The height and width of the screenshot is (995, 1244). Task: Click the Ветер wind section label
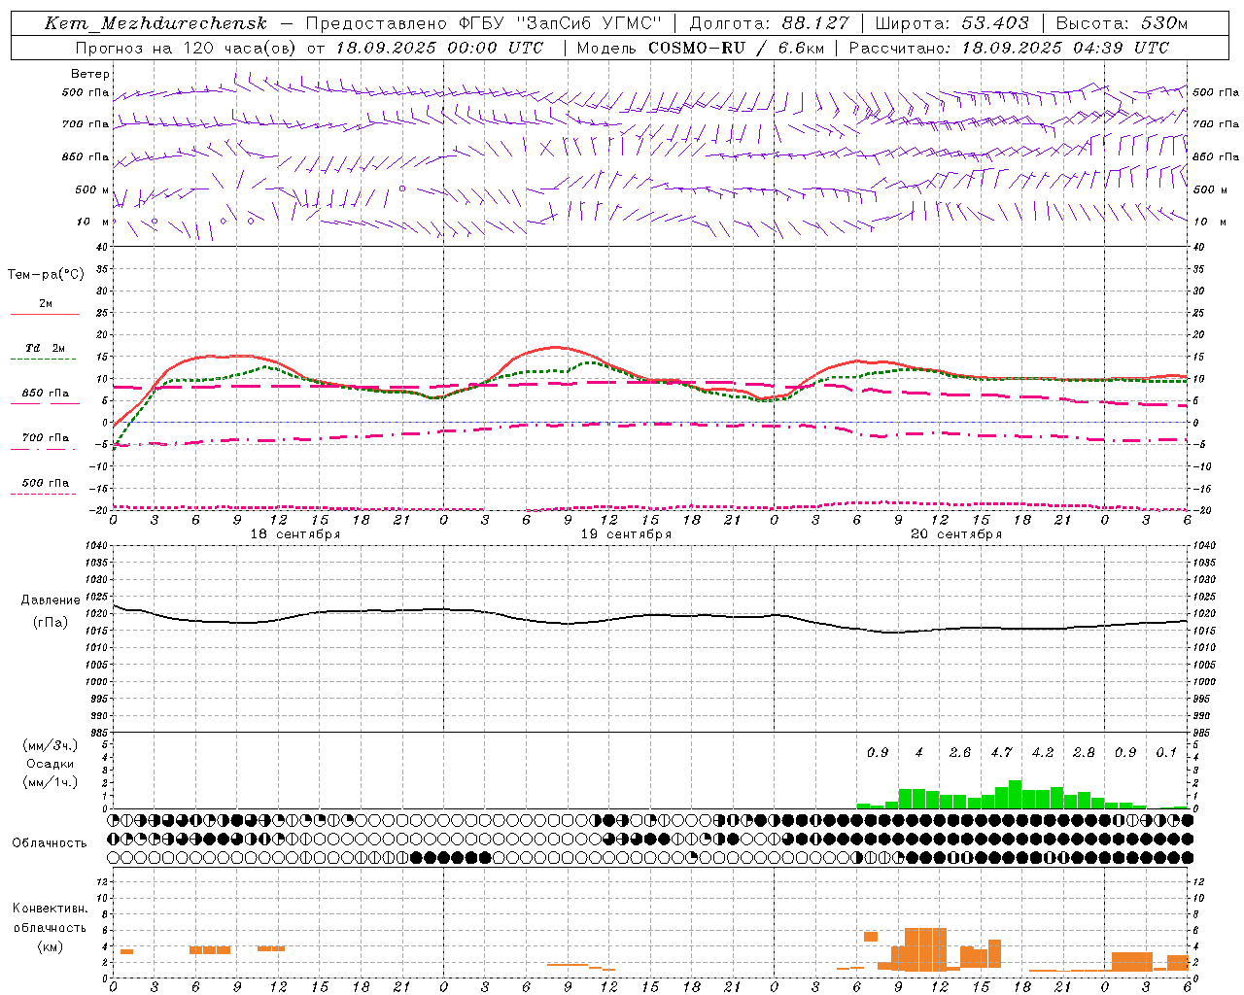(90, 74)
